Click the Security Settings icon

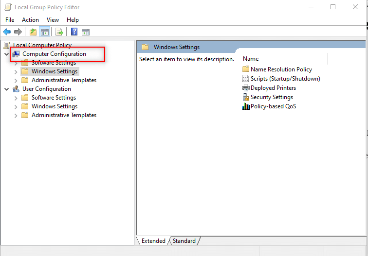tap(246, 97)
